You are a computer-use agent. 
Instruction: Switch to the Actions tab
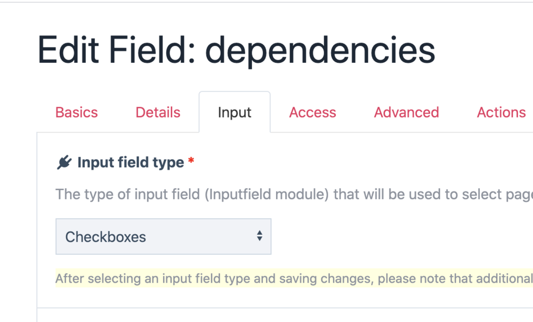pos(501,112)
